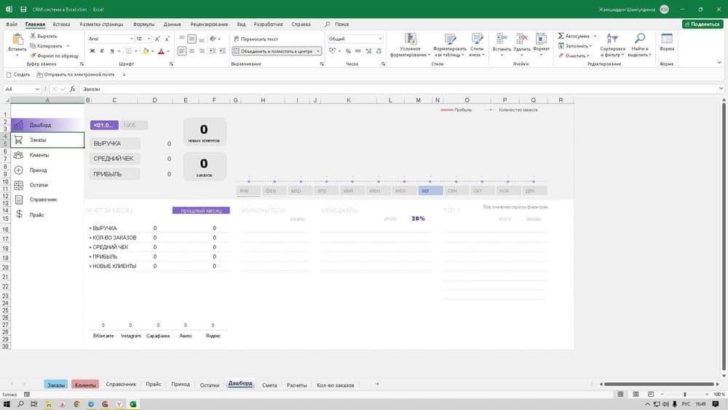The height and width of the screenshot is (410, 728).
Task: Click the Остатки grid icon in the sidebar
Action: (19, 185)
